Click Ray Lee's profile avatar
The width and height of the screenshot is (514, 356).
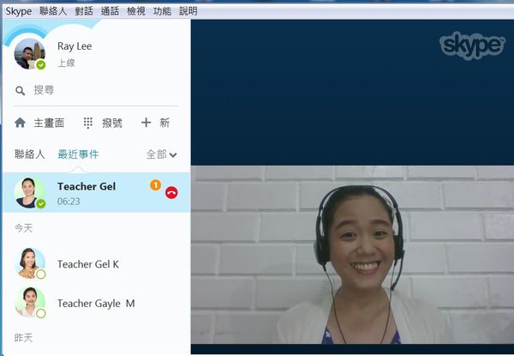tap(30, 53)
